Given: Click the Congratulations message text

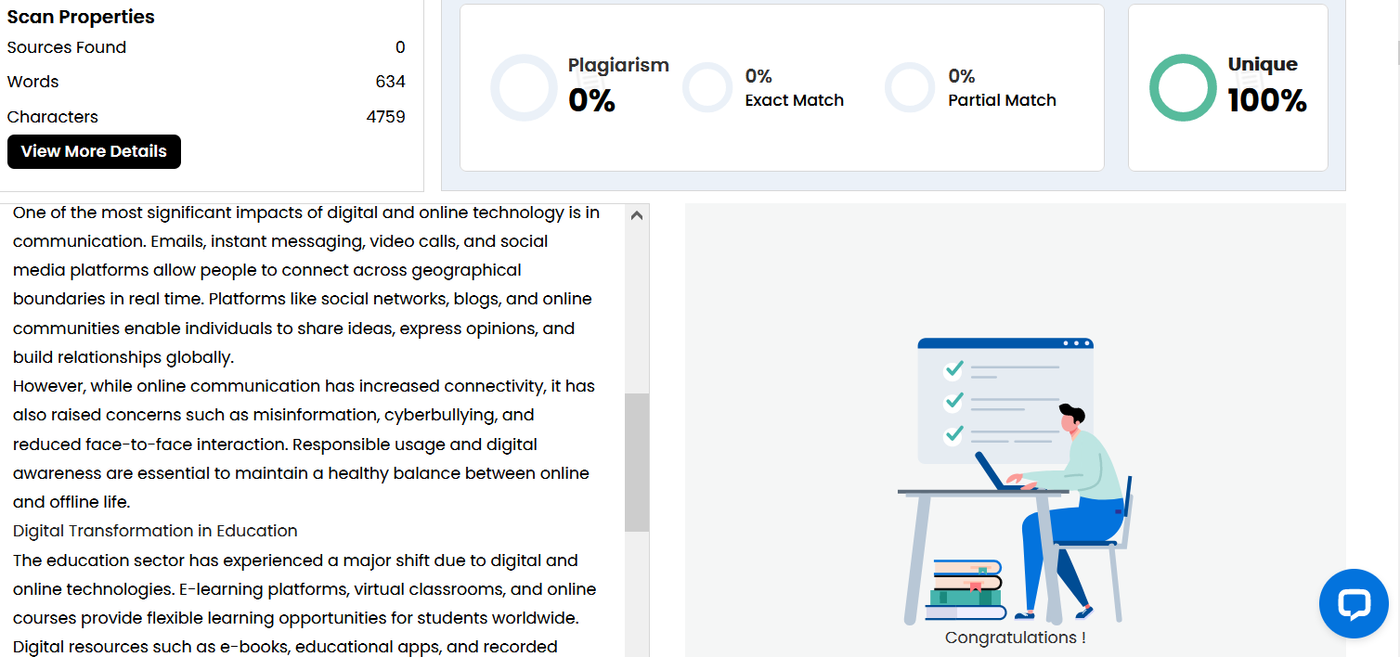Looking at the screenshot, I should point(1015,638).
